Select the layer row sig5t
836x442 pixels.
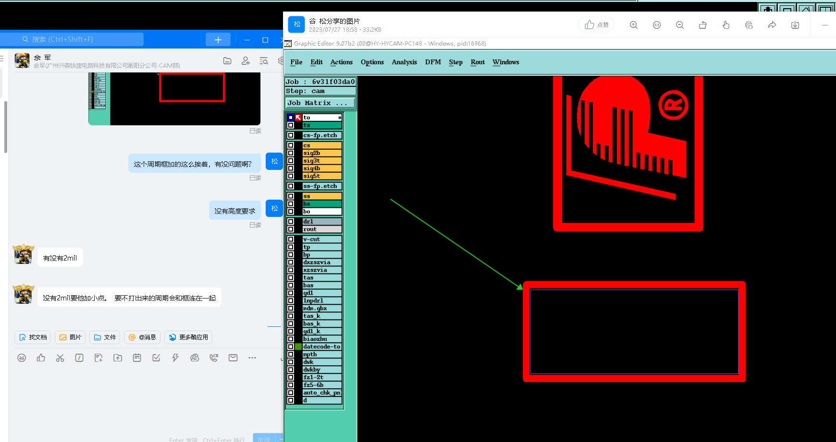[322, 176]
